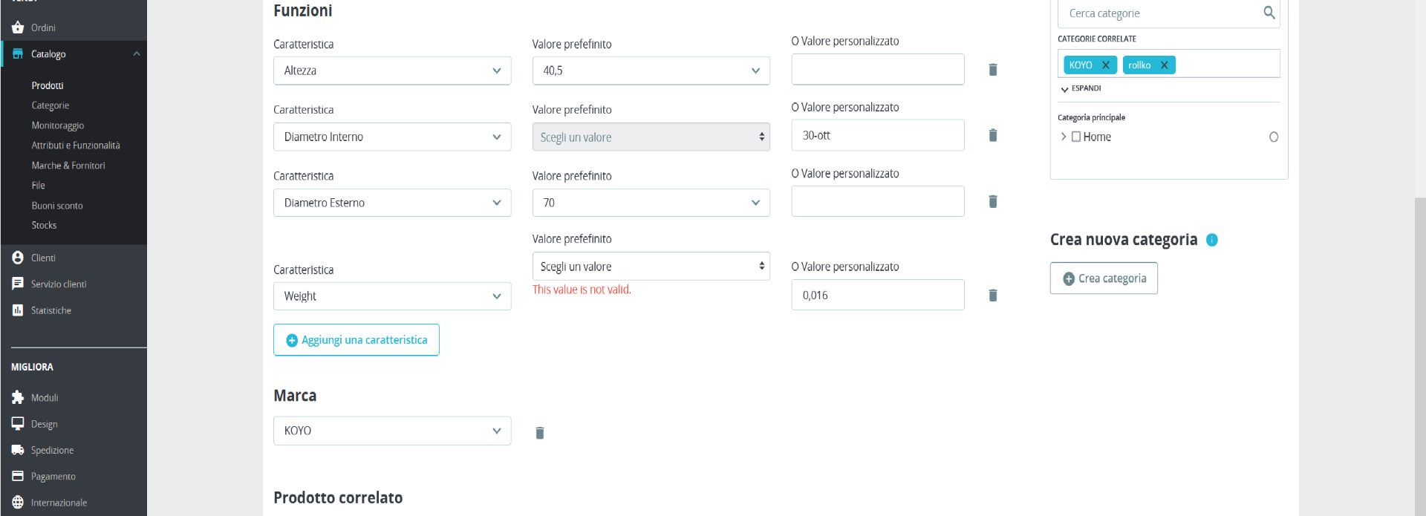
Task: Delete the Diametro Interno feature row
Action: click(x=992, y=135)
